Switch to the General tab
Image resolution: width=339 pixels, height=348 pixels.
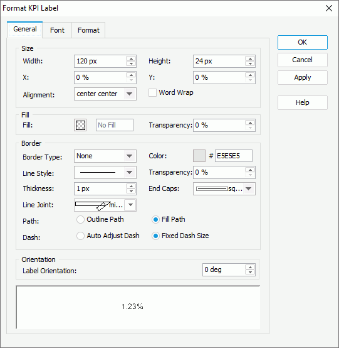point(25,30)
